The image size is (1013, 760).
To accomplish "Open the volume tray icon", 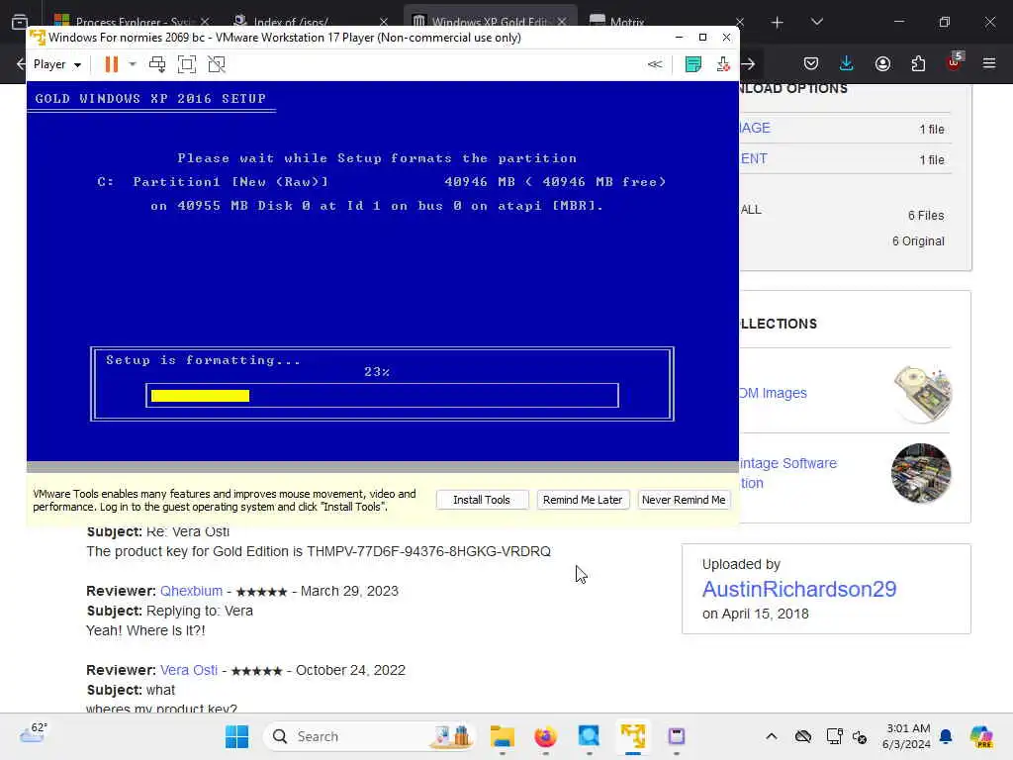I will 860,736.
